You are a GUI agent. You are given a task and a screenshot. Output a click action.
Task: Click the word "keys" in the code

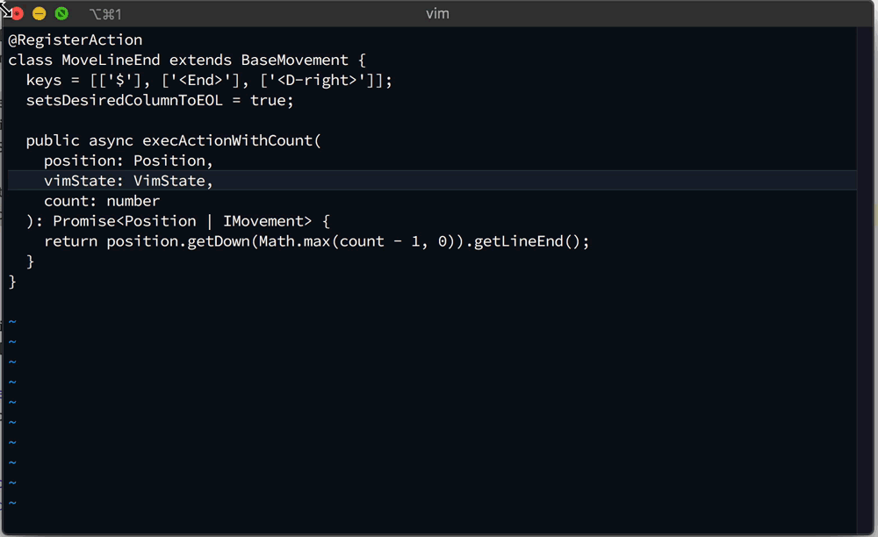[44, 81]
